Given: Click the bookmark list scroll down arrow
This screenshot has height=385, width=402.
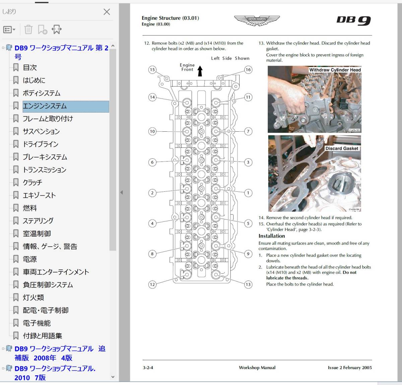Looking at the screenshot, I should pos(113,377).
